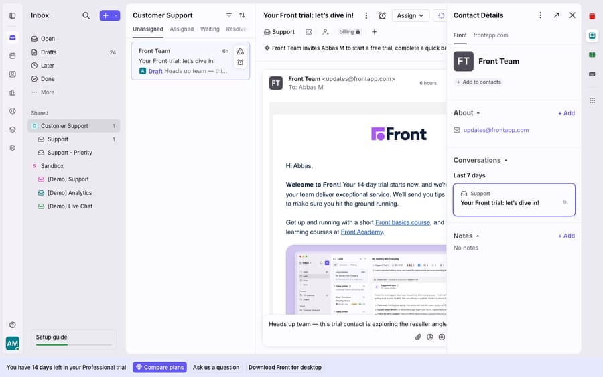Image resolution: width=603 pixels, height=377 pixels.
Task: Open the inbox workspace icon in left rail
Action: click(x=12, y=37)
